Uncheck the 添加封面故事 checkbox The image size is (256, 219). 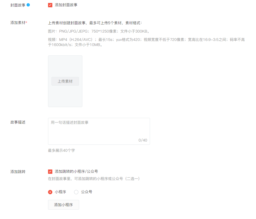[50, 5]
